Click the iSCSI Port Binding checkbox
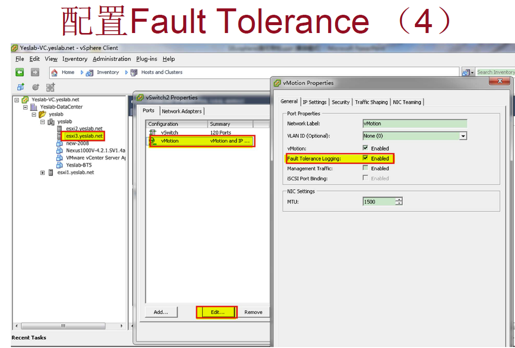This screenshot has height=348, width=515. 365,178
